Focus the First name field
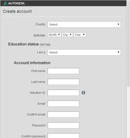This screenshot has width=130, height=138. pos(63,71)
